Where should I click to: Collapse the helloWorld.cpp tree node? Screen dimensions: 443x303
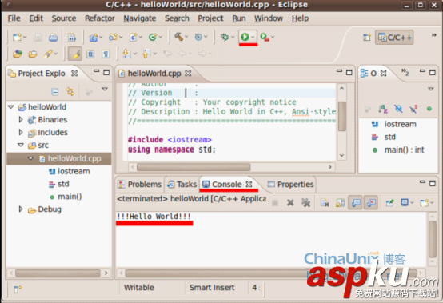click(x=31, y=158)
